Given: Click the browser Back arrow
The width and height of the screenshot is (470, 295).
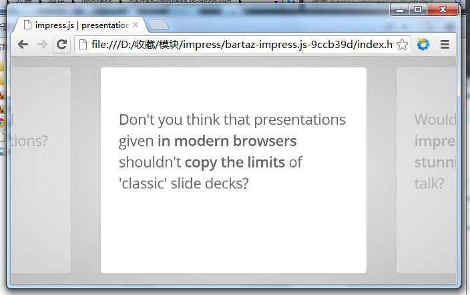Looking at the screenshot, I should 23,45.
